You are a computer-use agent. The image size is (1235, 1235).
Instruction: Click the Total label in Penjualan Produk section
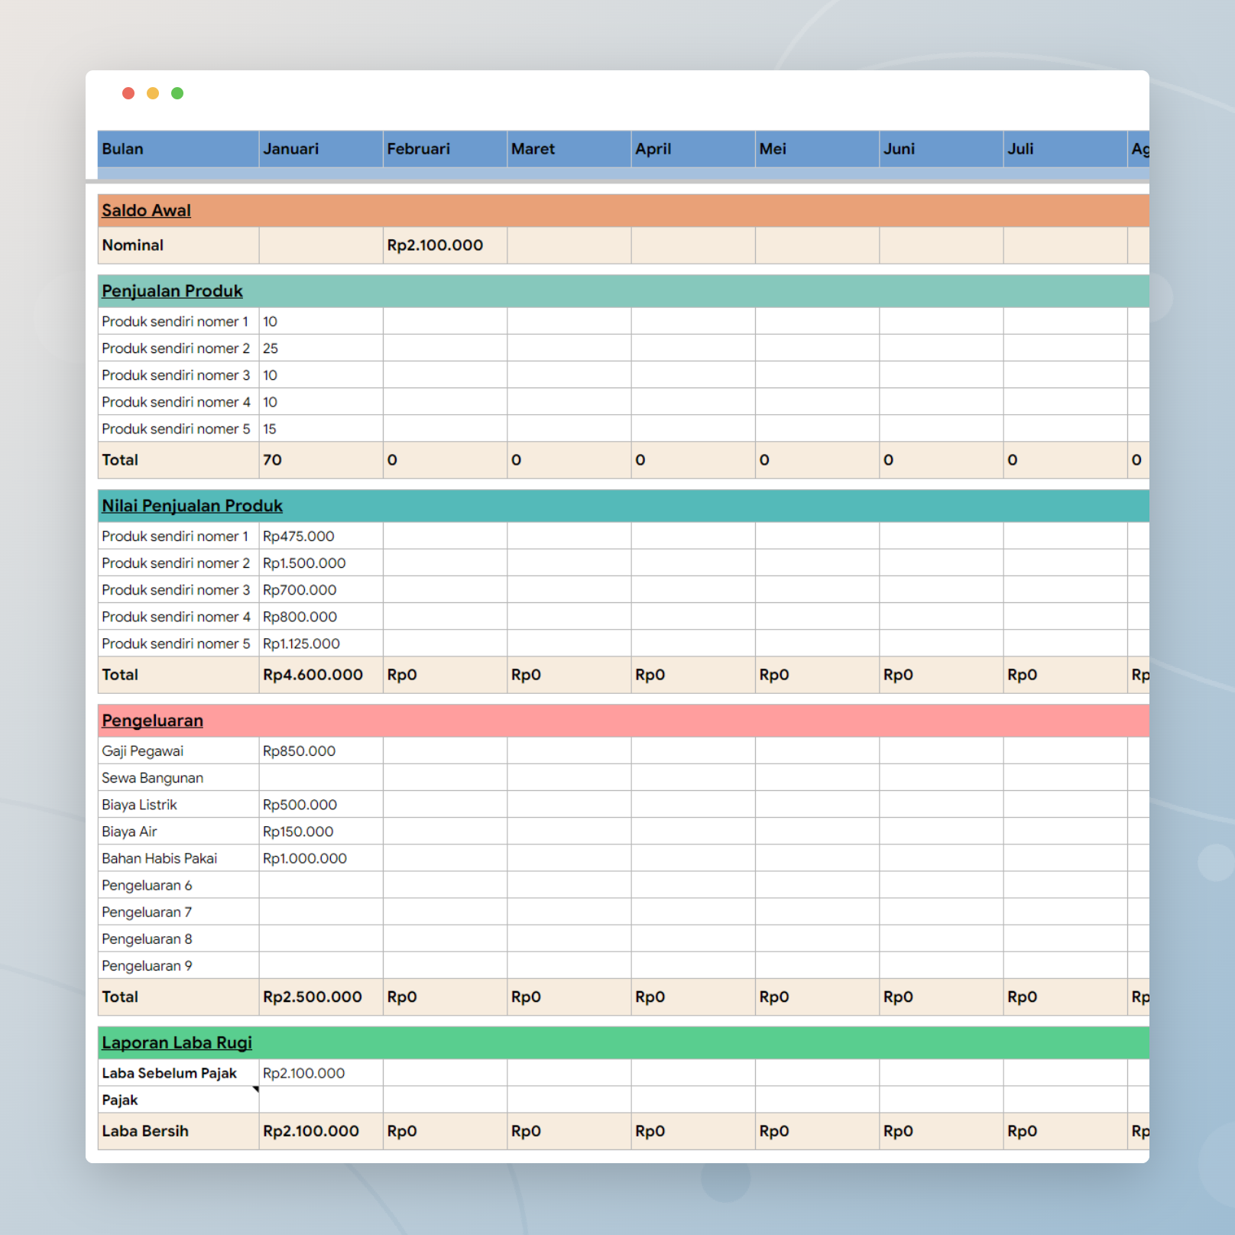pyautogui.click(x=120, y=460)
